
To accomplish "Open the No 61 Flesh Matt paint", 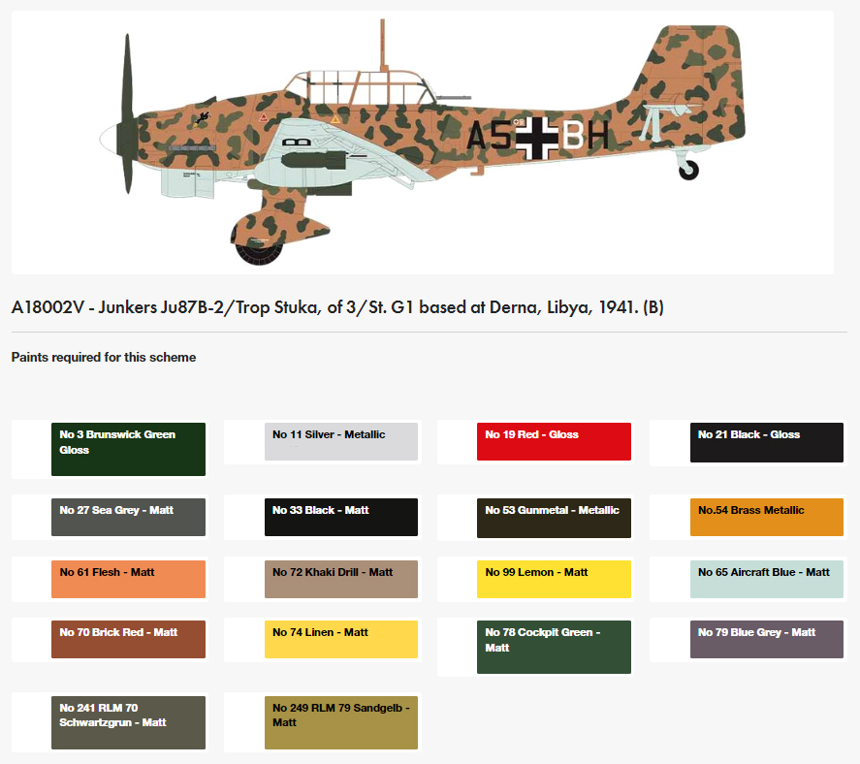I will tap(128, 579).
